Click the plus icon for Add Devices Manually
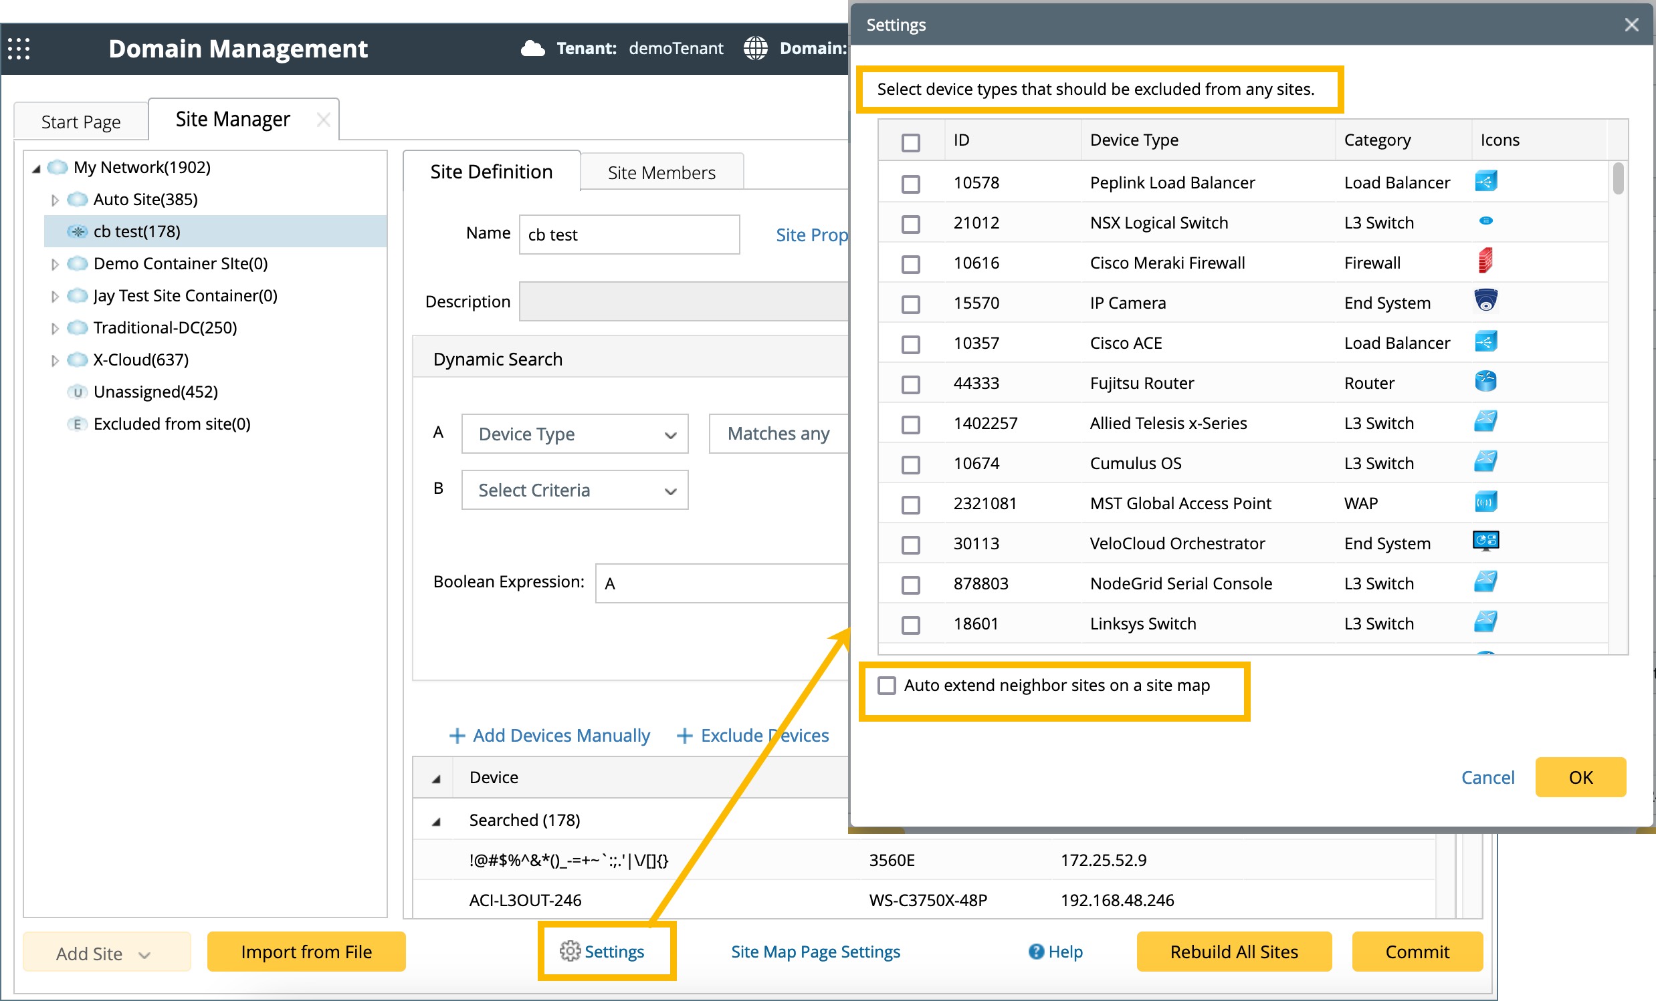The height and width of the screenshot is (1001, 1656). (x=457, y=736)
